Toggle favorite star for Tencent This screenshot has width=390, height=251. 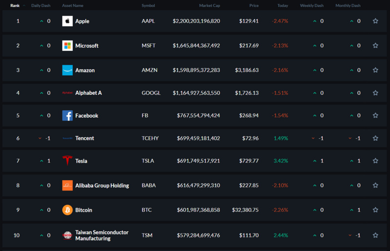[x=375, y=138]
